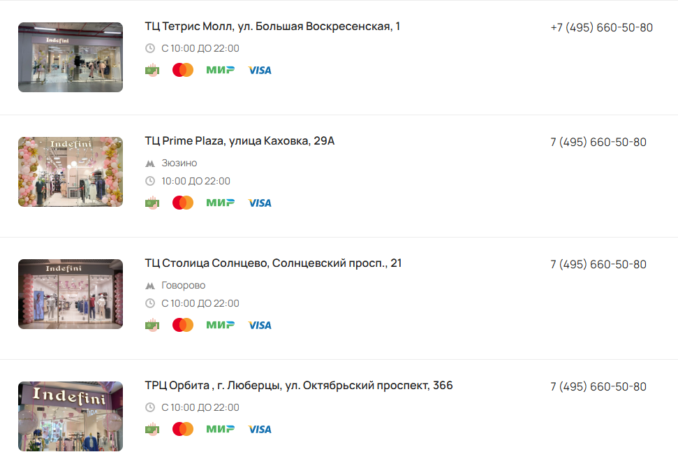Click the metro icon next to Зюзино
The image size is (678, 466).
[x=150, y=163]
